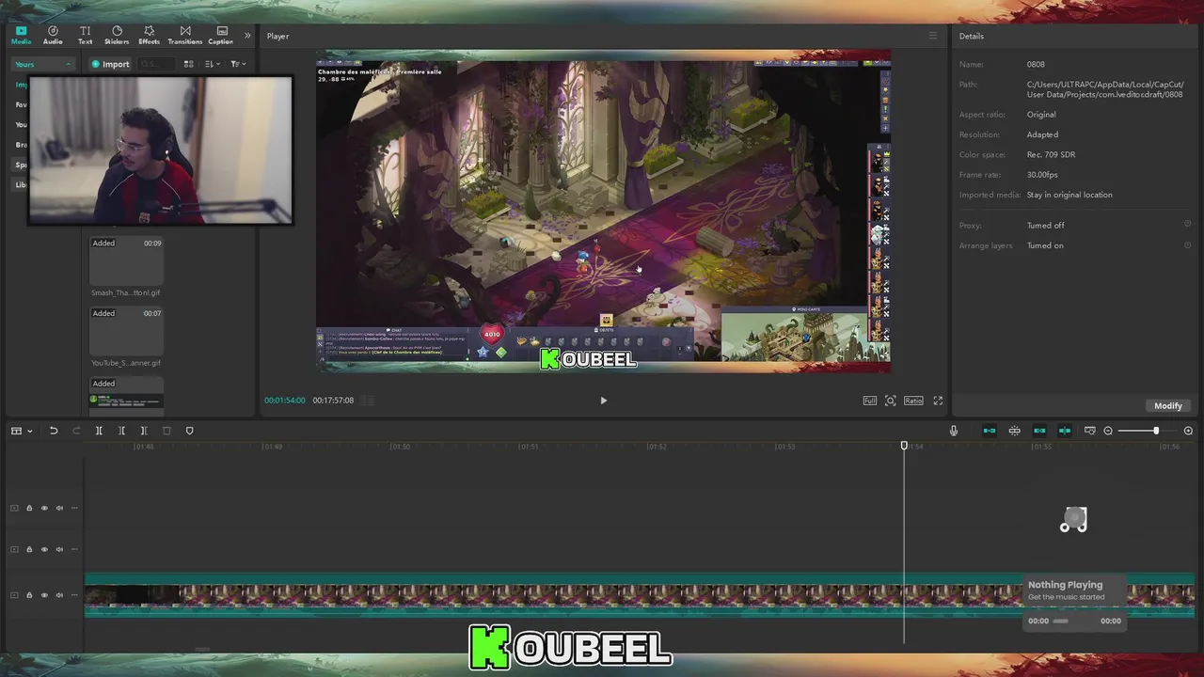Mute the track containing the video clip
The height and width of the screenshot is (677, 1204).
point(59,594)
